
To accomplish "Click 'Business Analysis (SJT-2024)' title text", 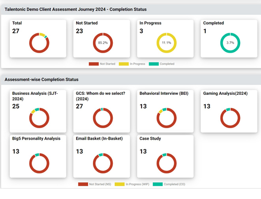I will (35, 96).
